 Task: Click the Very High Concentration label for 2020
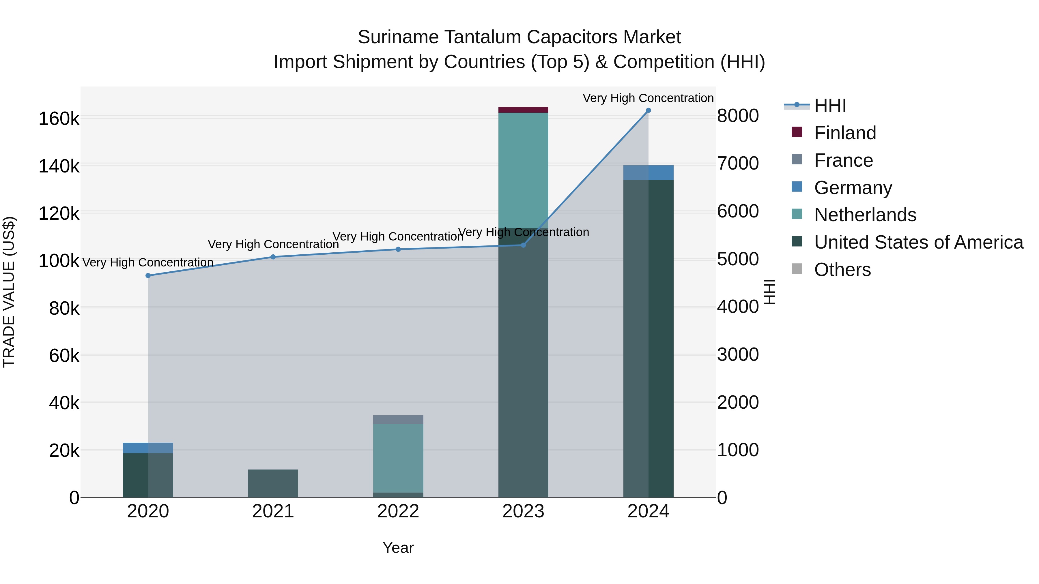pos(148,262)
